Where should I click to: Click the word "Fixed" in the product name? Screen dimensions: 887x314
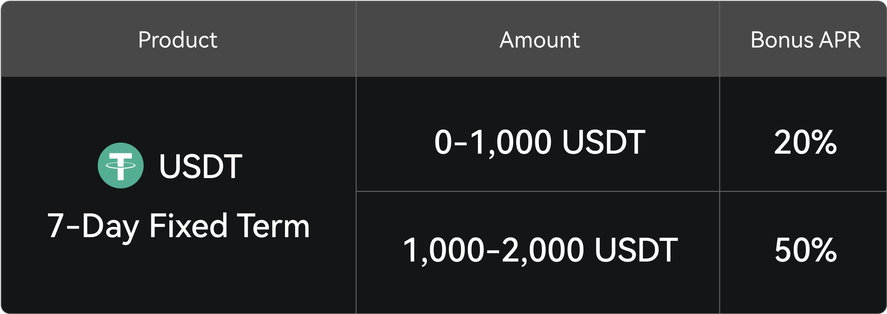coord(188,226)
